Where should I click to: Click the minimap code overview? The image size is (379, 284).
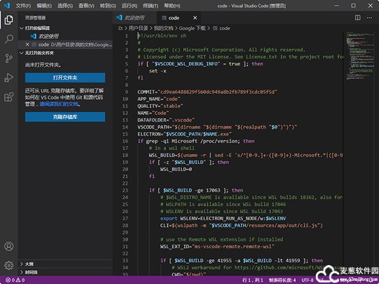coord(361,56)
